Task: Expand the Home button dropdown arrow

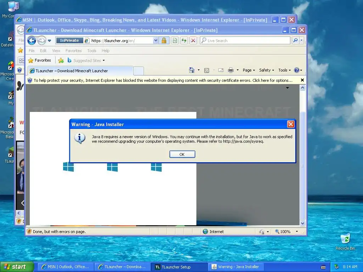Action: 199,70
